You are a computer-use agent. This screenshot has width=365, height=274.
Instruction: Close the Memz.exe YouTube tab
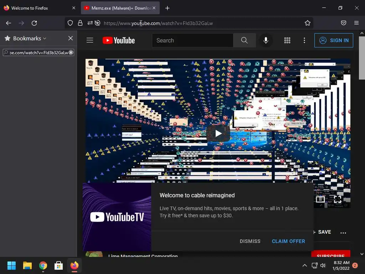154,8
